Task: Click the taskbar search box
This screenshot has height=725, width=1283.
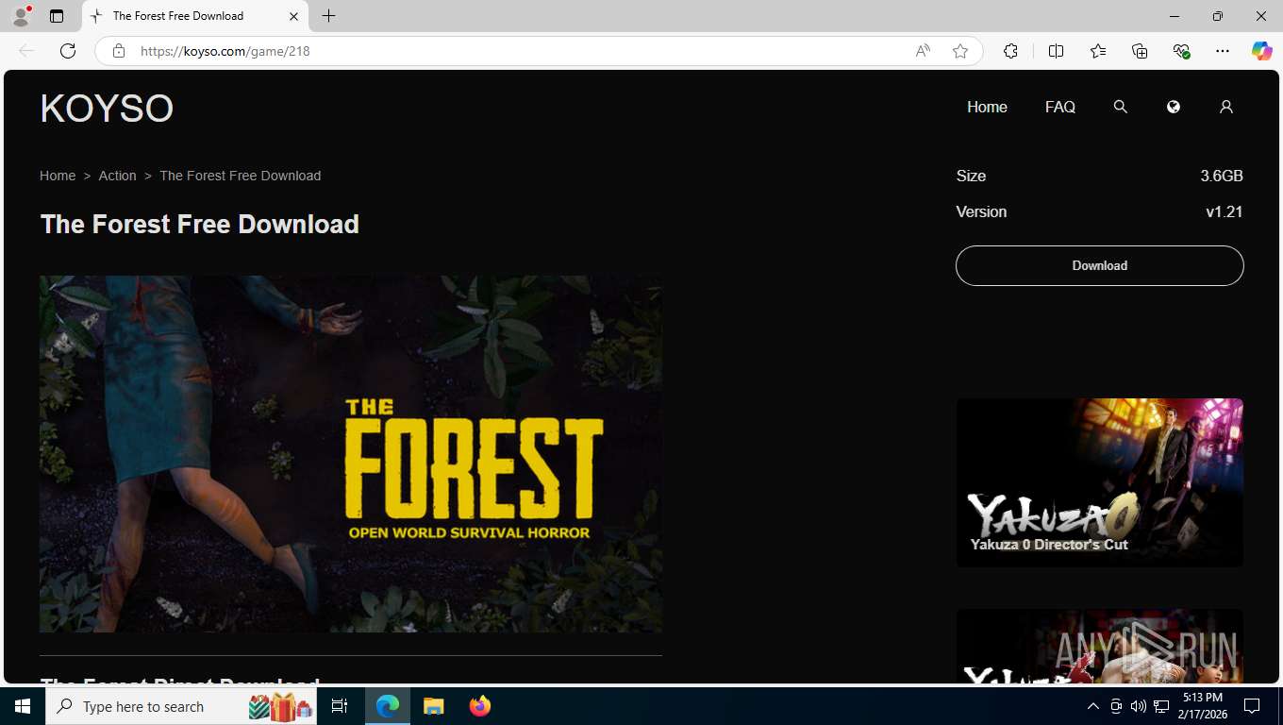Action: coord(183,706)
